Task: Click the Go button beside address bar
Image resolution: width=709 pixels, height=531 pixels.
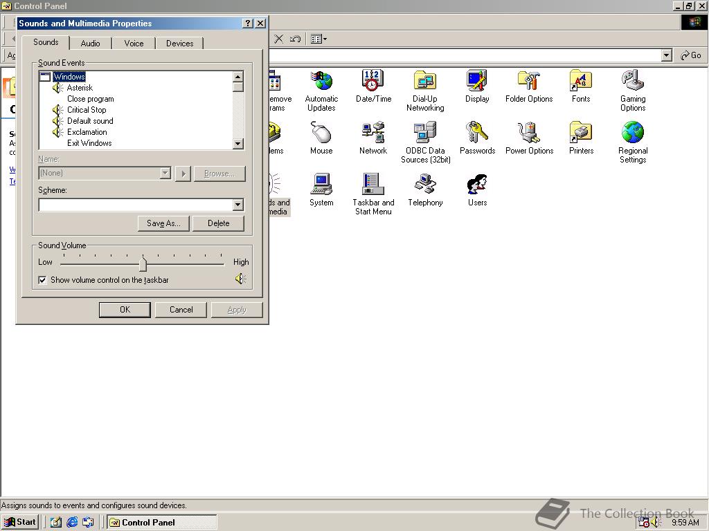Action: (x=691, y=55)
